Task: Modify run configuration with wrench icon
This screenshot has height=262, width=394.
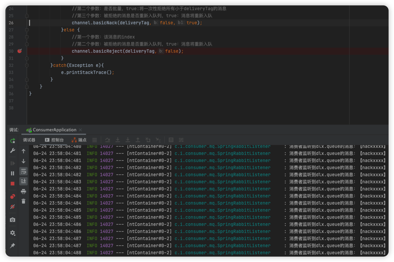Action: point(12,151)
